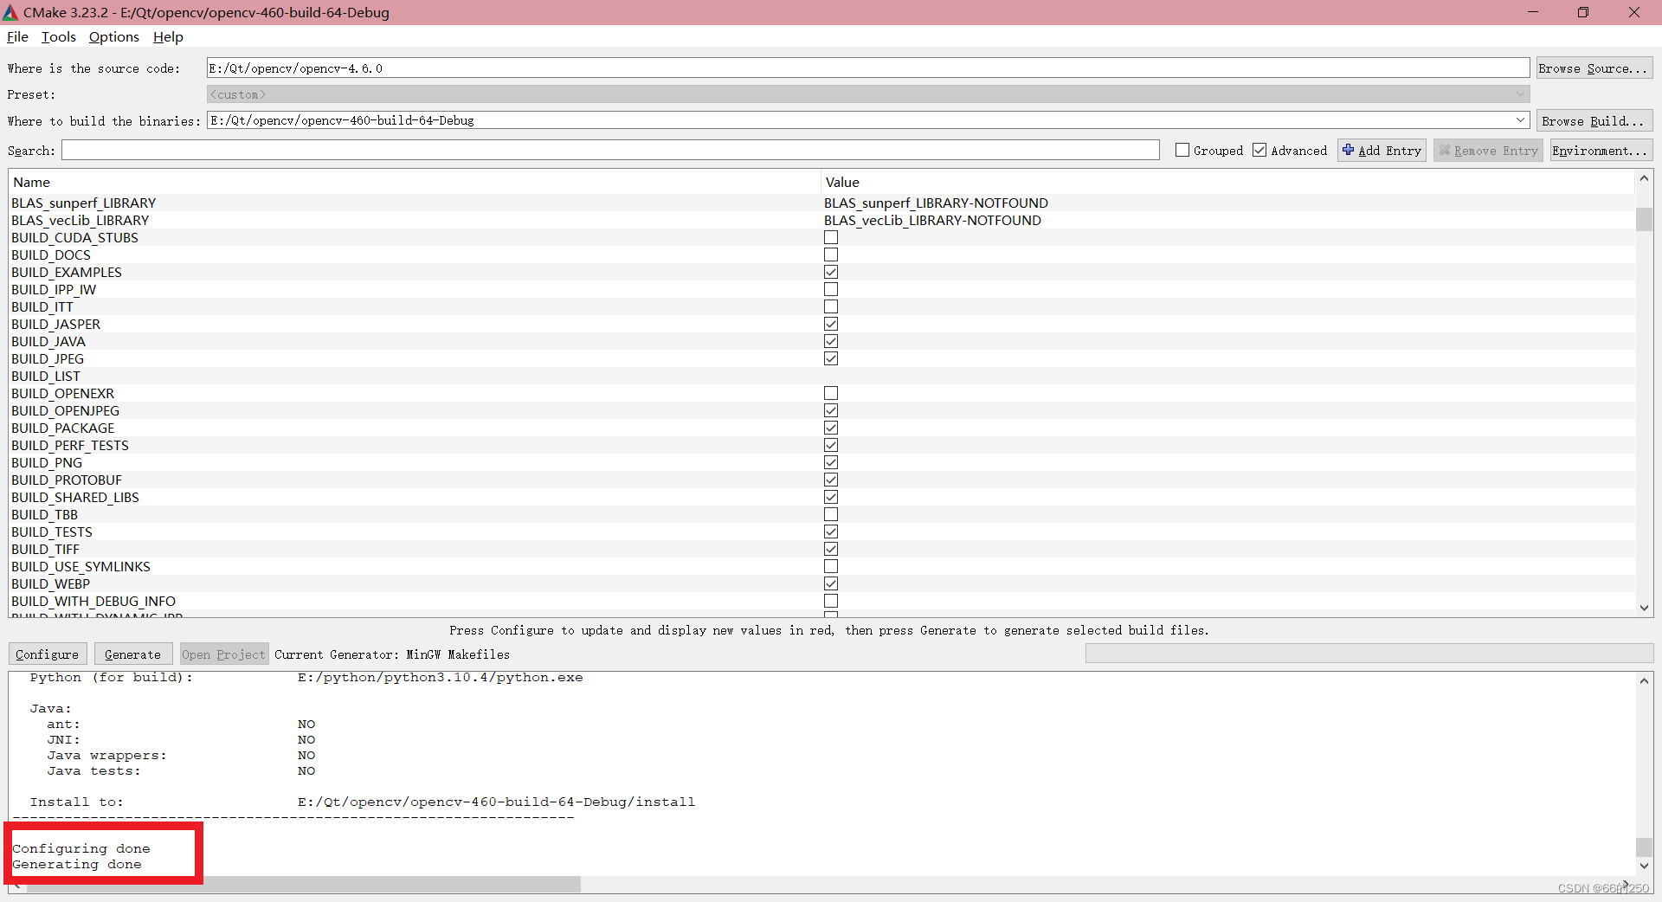Screen dimensions: 1662x902
Task: Enable BUILD_CUDA_STUBS checkbox
Action: (831, 237)
